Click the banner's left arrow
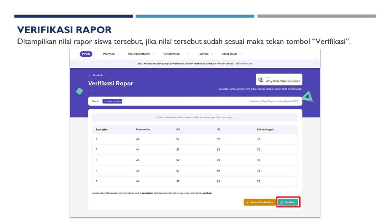 [x=74, y=64]
